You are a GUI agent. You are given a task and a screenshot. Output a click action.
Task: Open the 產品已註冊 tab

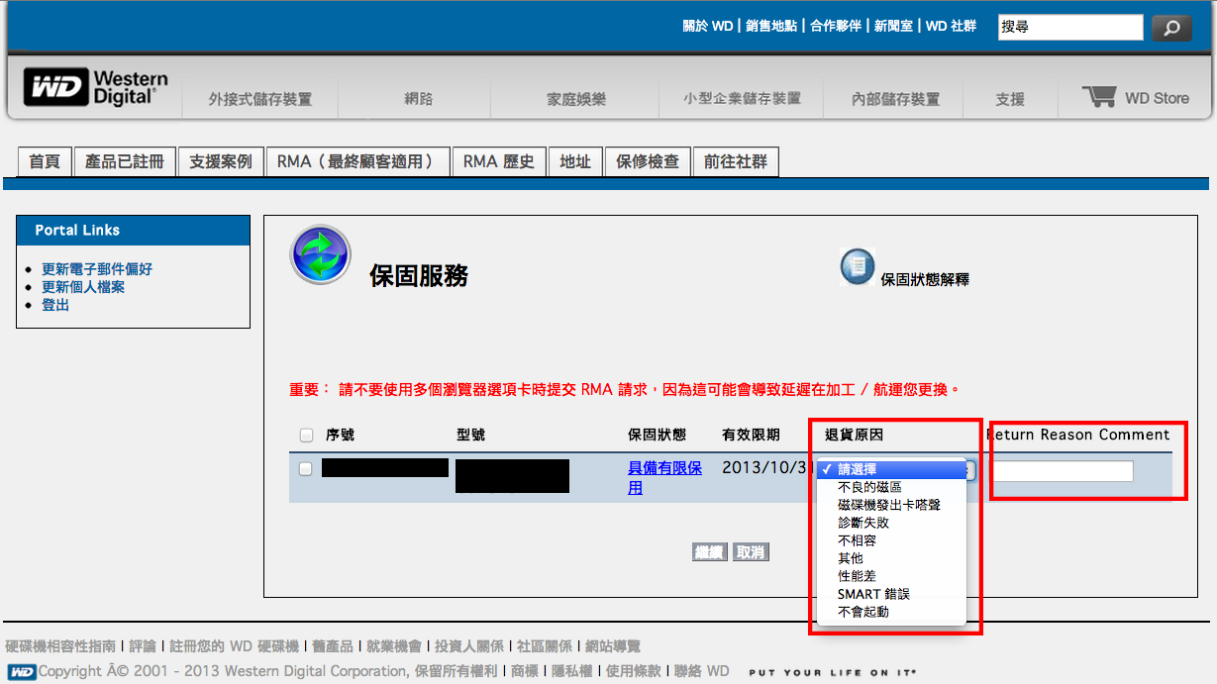[125, 161]
